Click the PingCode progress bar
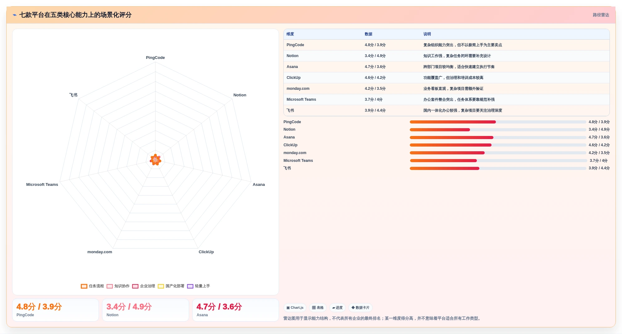The height and width of the screenshot is (334, 622). (498, 122)
